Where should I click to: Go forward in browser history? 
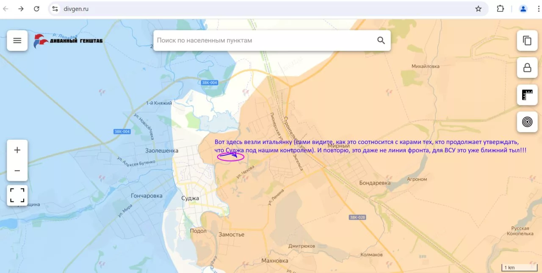[21, 9]
